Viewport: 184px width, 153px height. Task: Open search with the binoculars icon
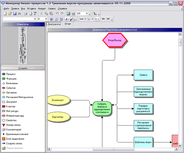(20, 14)
